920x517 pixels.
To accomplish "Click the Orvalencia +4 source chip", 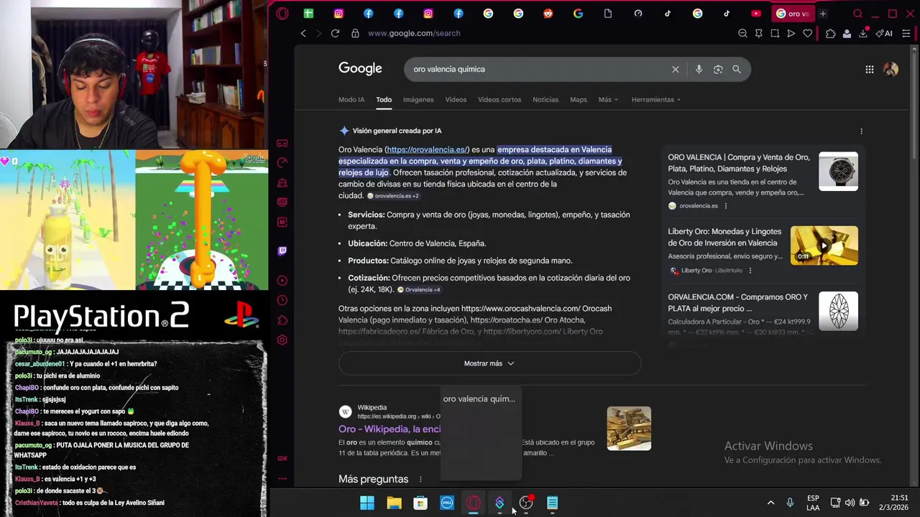I will click(x=419, y=289).
